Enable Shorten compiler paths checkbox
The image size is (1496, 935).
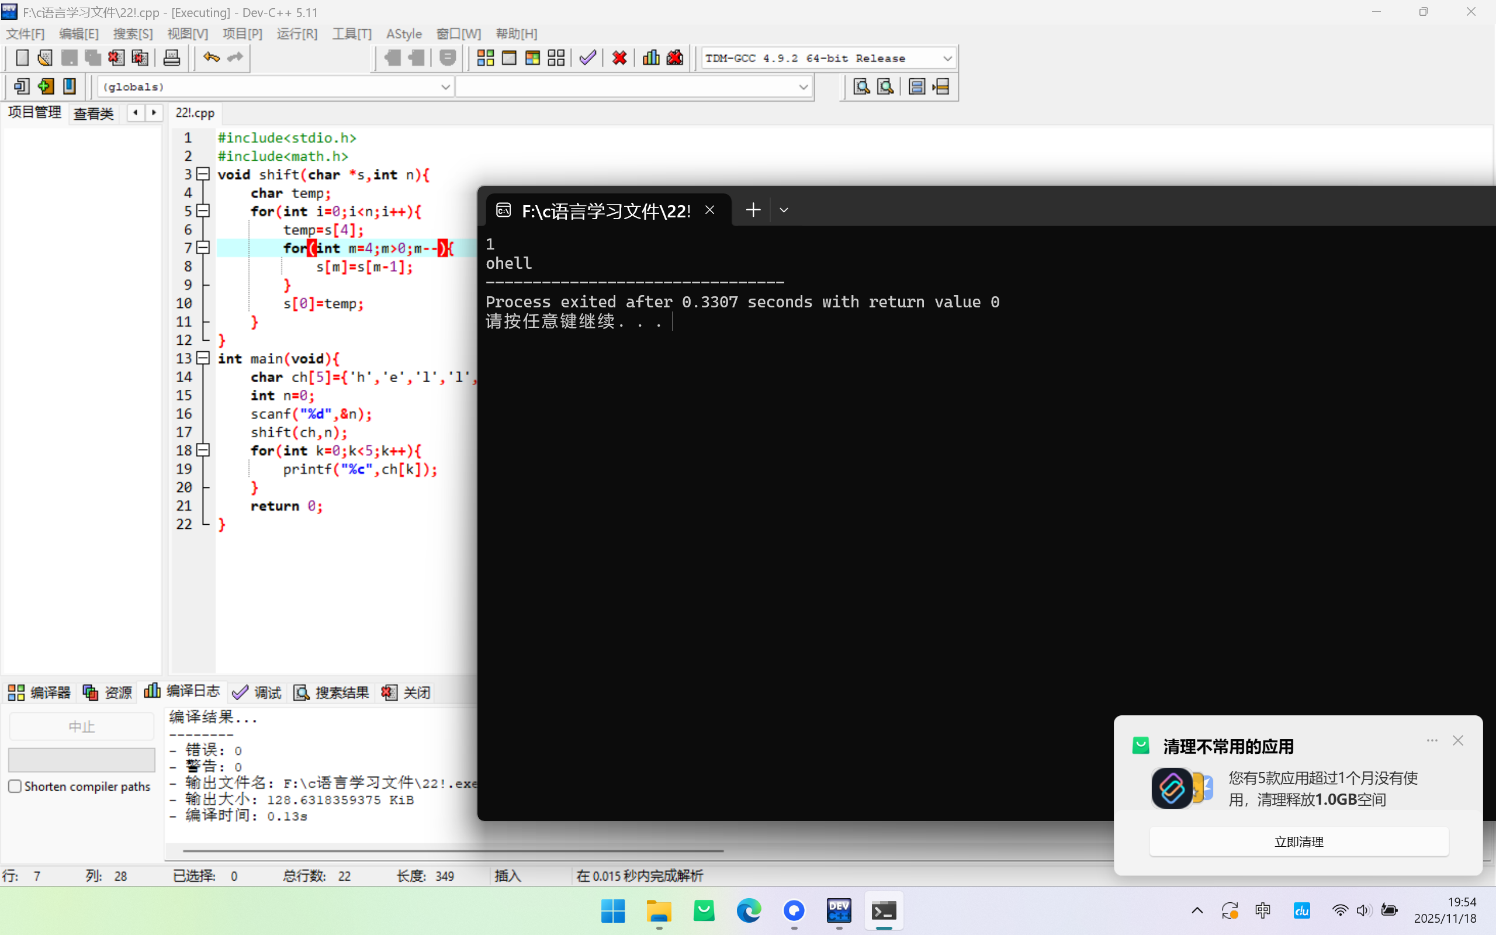[15, 786]
